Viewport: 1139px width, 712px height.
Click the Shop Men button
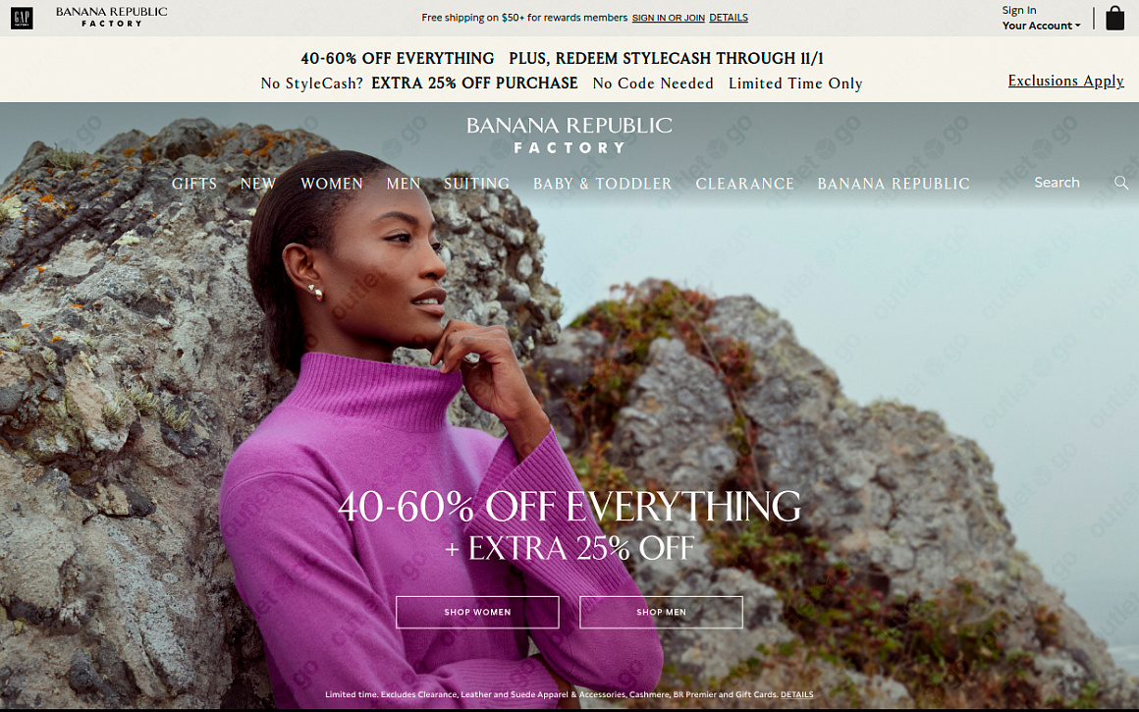[x=661, y=612]
